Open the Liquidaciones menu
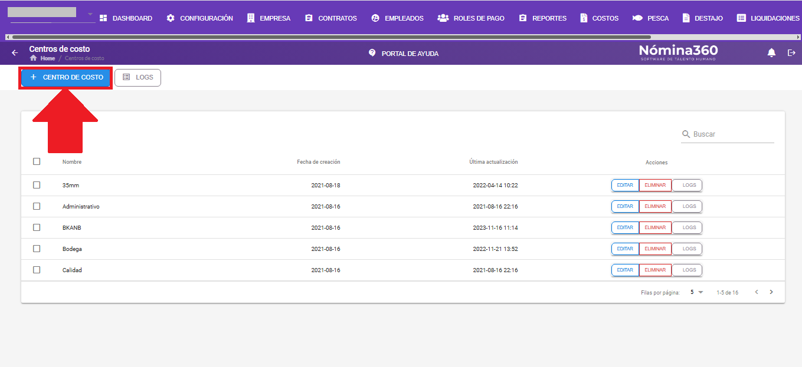The width and height of the screenshot is (802, 367). (x=768, y=18)
